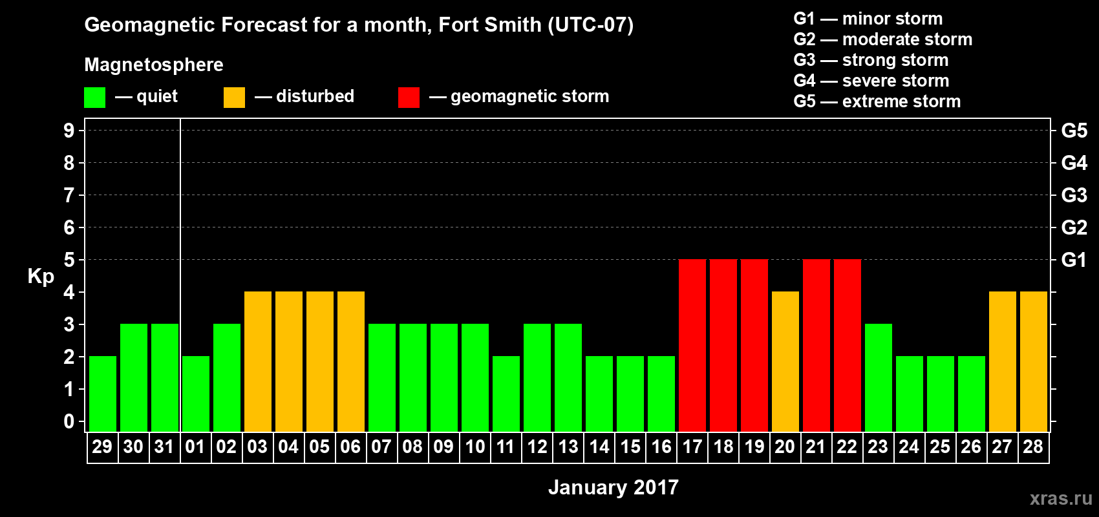This screenshot has height=517, width=1099.
Task: Click date label 01 on the axis
Action: [195, 447]
